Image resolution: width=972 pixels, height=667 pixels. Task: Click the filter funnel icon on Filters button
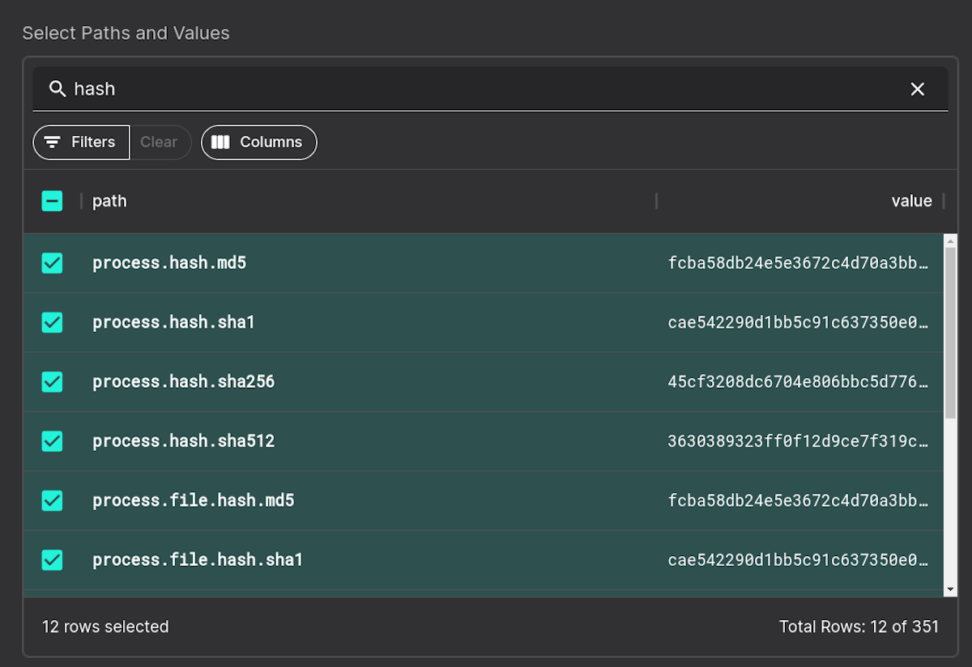point(53,142)
